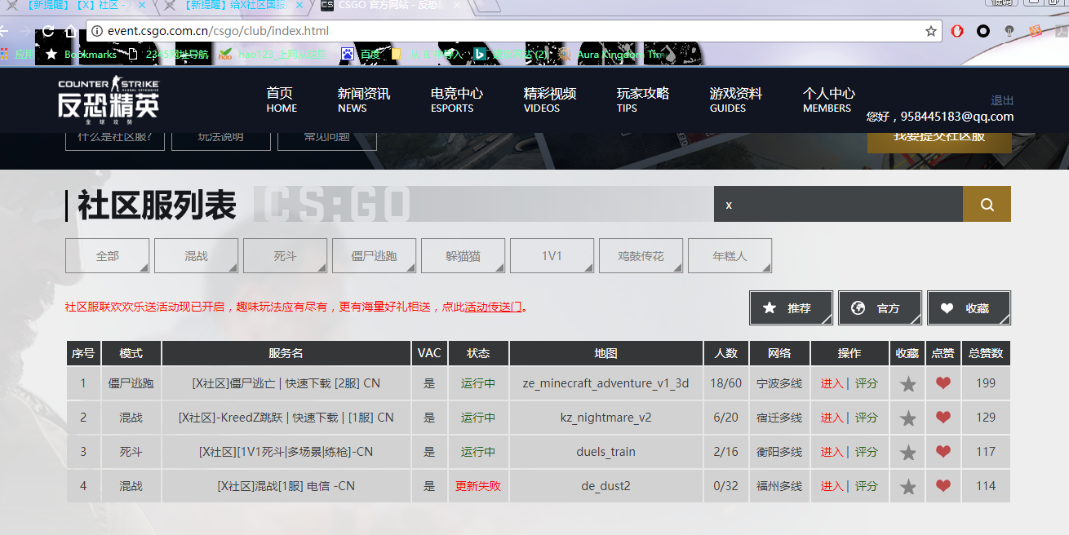Screen dimensions: 1069x535
Task: Toggle the 推荐 recommended filter
Action: (791, 308)
